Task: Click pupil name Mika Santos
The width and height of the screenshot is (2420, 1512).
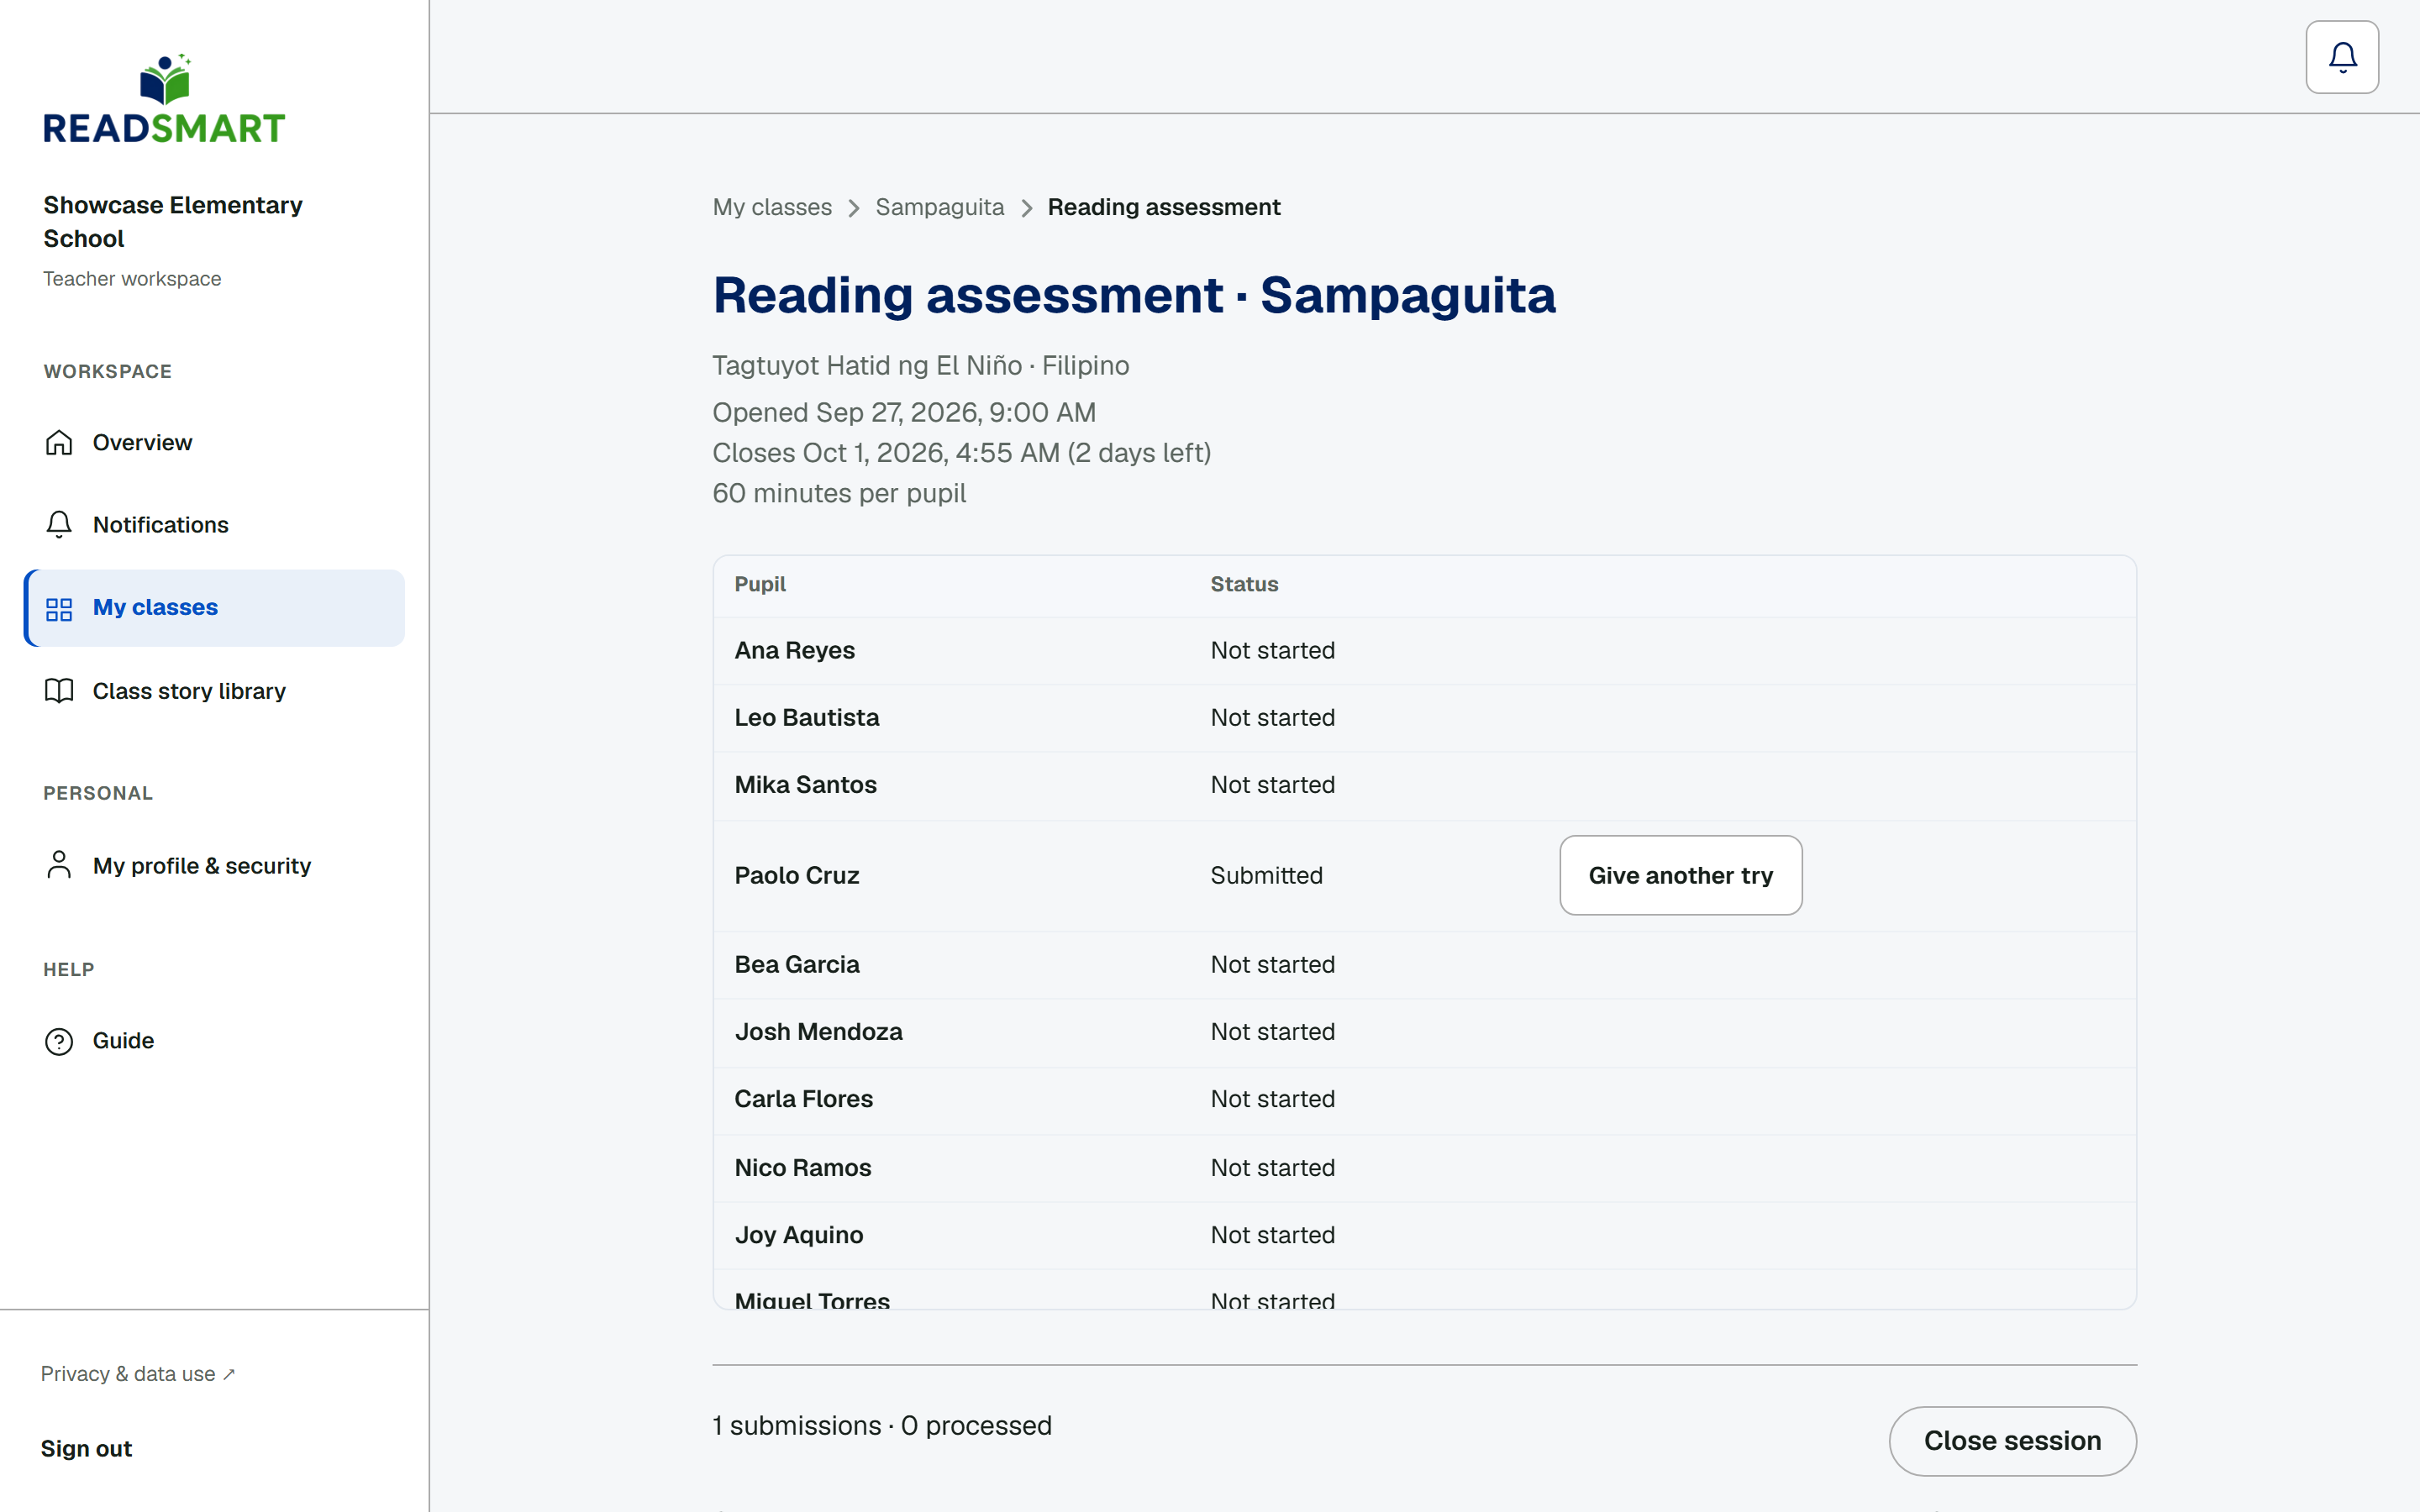Action: click(805, 785)
